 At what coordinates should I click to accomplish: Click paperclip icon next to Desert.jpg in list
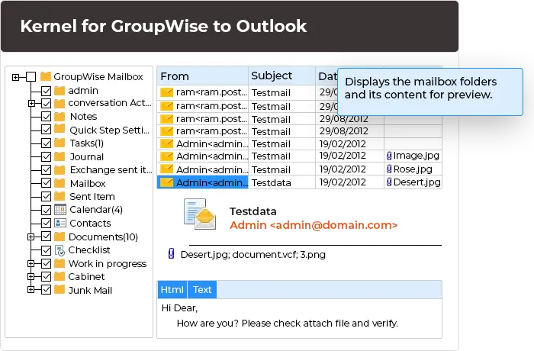coord(389,182)
